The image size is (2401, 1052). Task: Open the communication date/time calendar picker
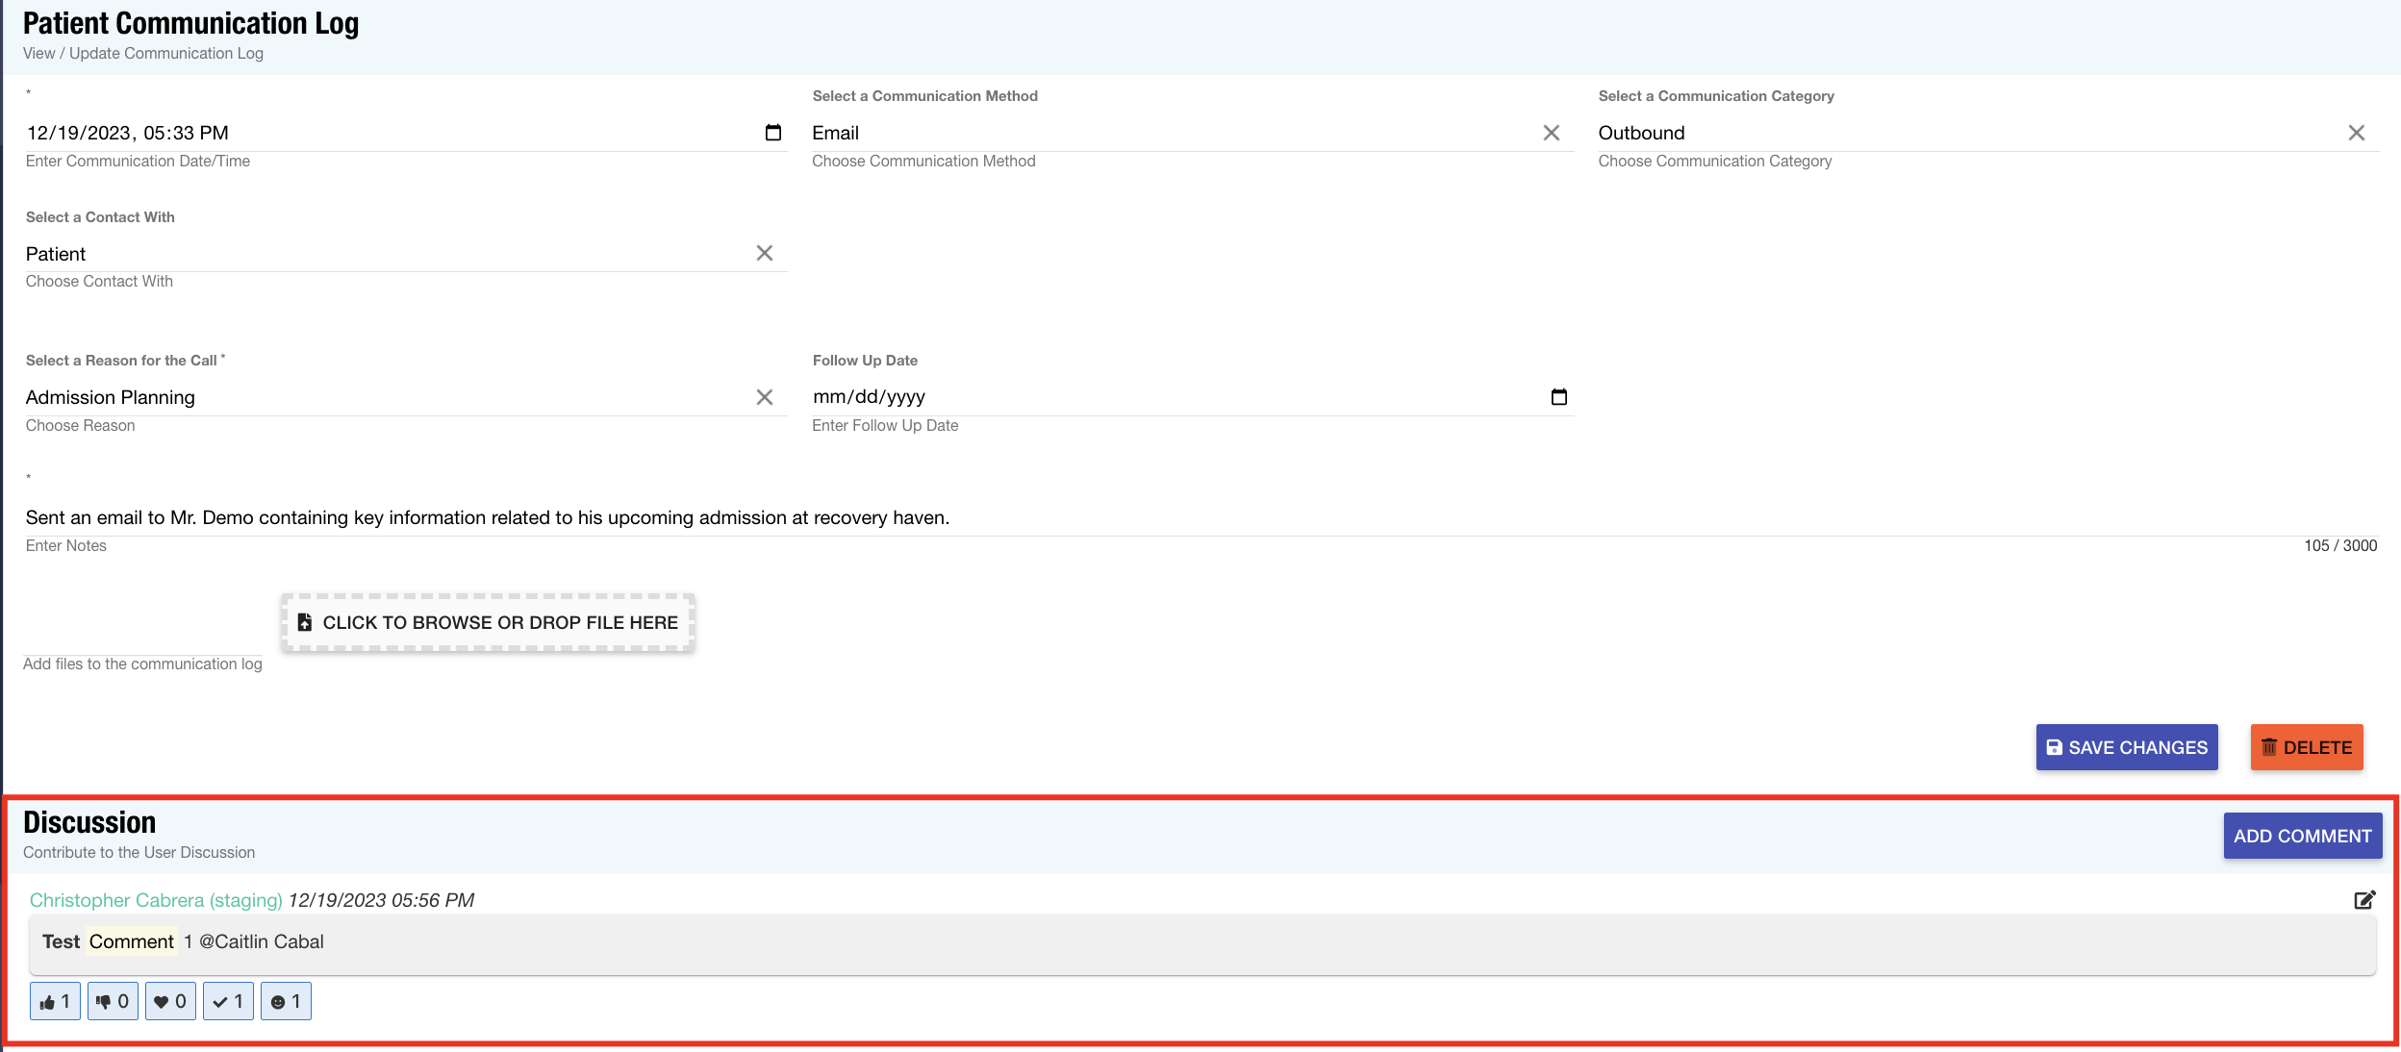tap(772, 133)
